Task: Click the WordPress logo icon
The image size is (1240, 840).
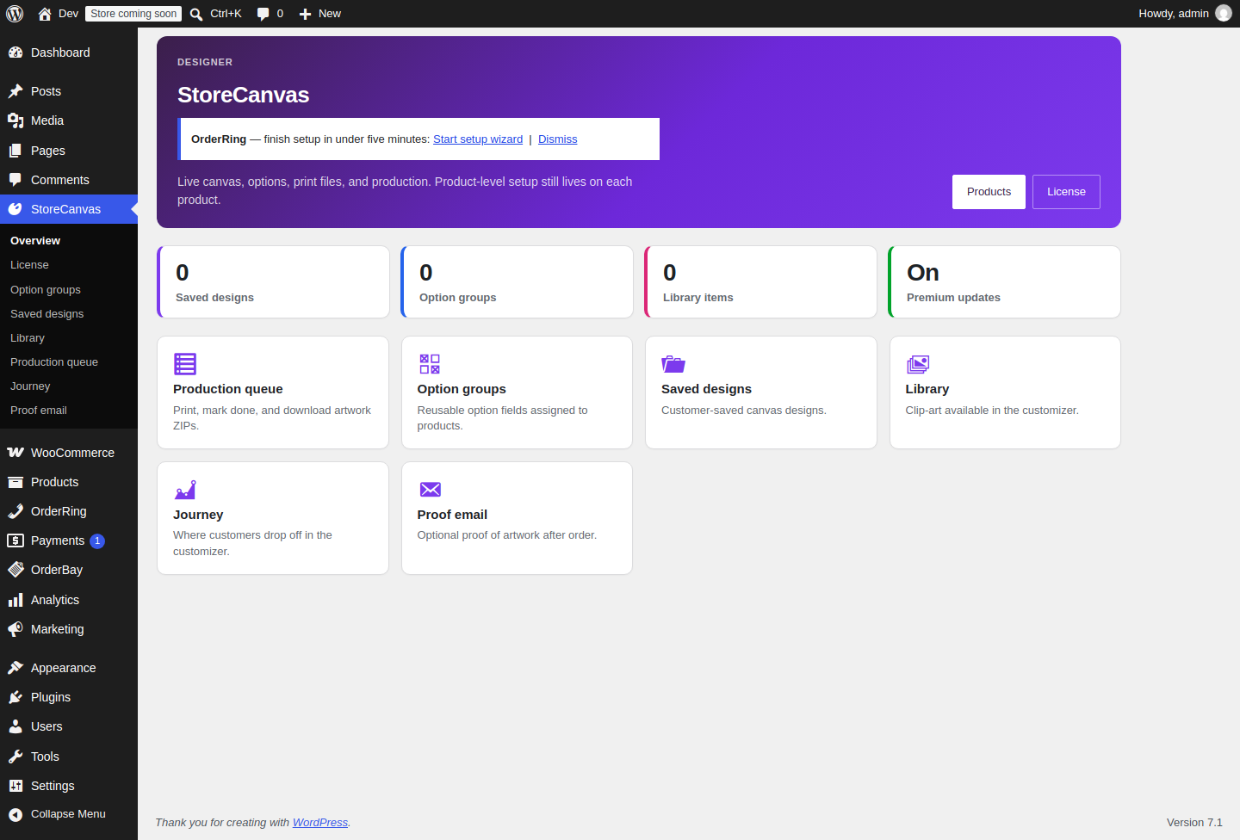Action: (15, 14)
